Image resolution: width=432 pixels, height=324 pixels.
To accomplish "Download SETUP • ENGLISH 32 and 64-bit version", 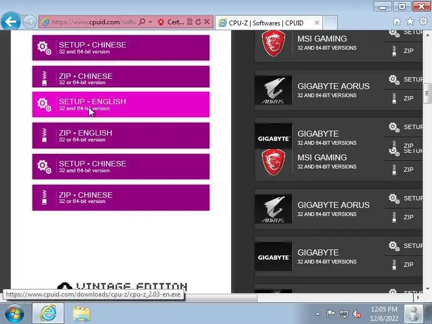I will (x=121, y=104).
